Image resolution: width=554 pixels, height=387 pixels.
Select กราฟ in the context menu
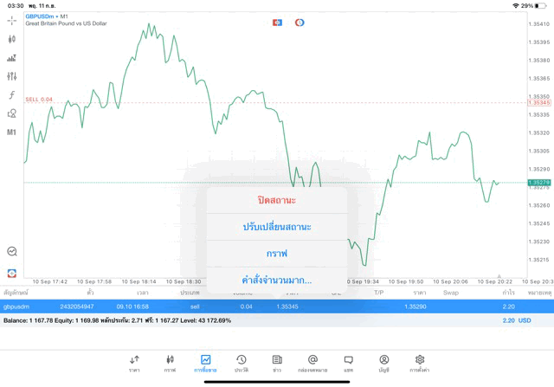pyautogui.click(x=277, y=254)
